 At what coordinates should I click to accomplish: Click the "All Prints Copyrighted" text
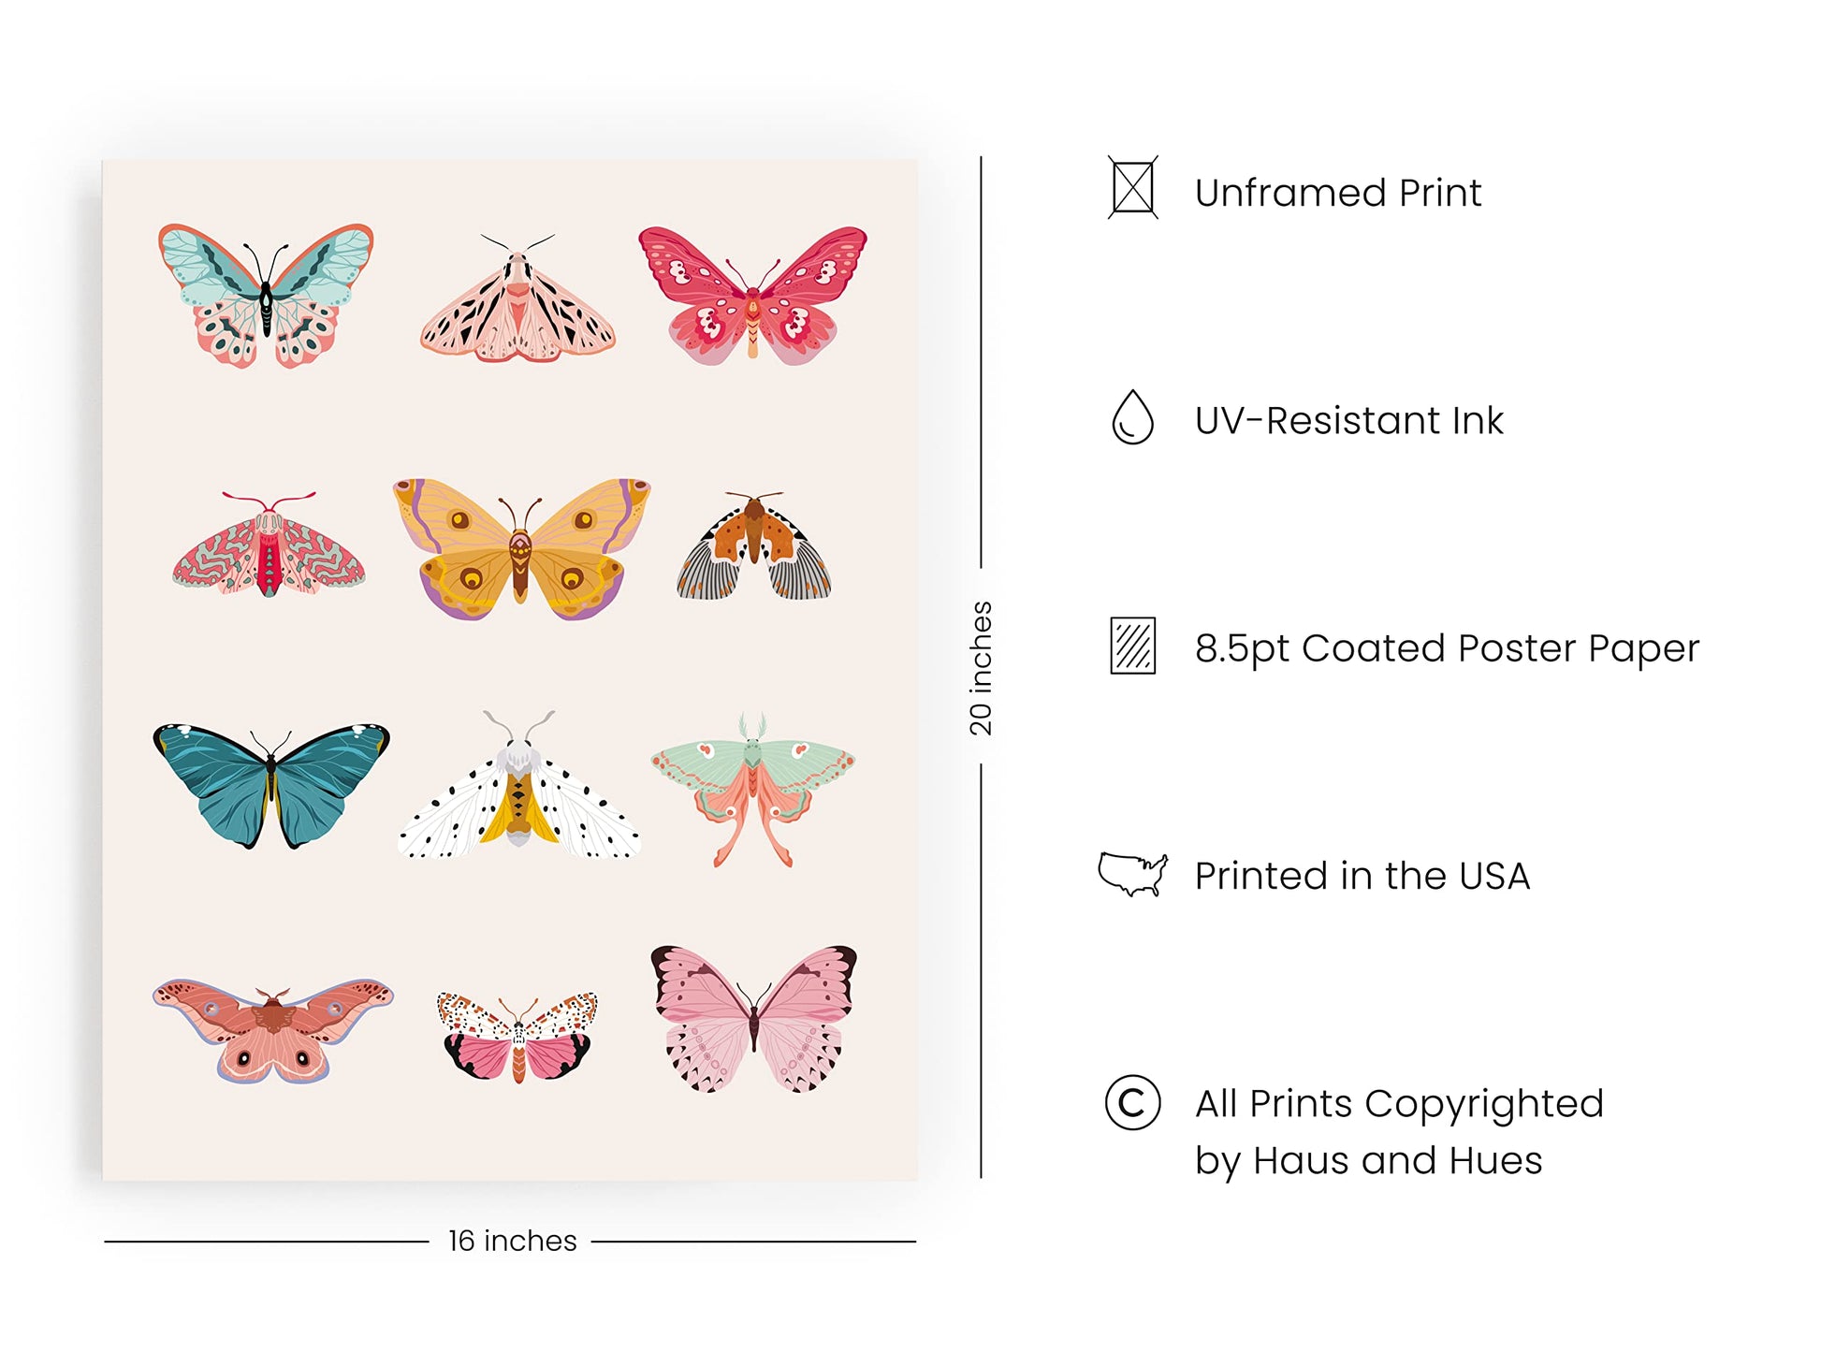(x=1399, y=1104)
